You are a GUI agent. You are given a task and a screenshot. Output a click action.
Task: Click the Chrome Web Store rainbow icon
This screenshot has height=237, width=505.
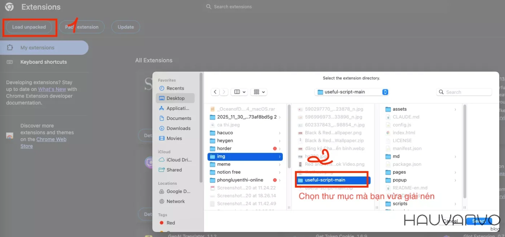10,136
